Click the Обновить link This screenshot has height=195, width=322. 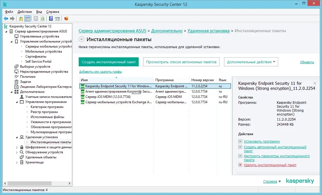click(x=307, y=62)
